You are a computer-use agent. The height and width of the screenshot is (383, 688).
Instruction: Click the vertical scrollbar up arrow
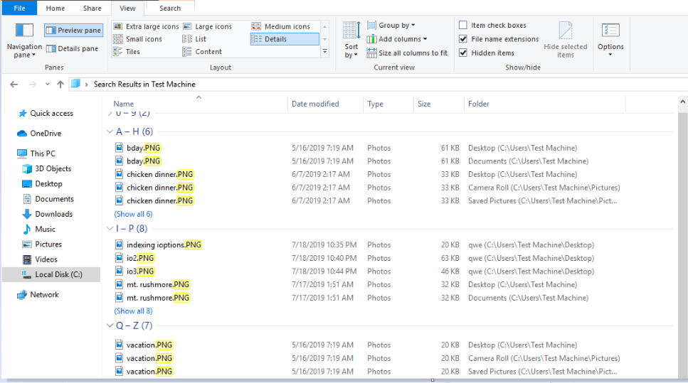[x=683, y=102]
